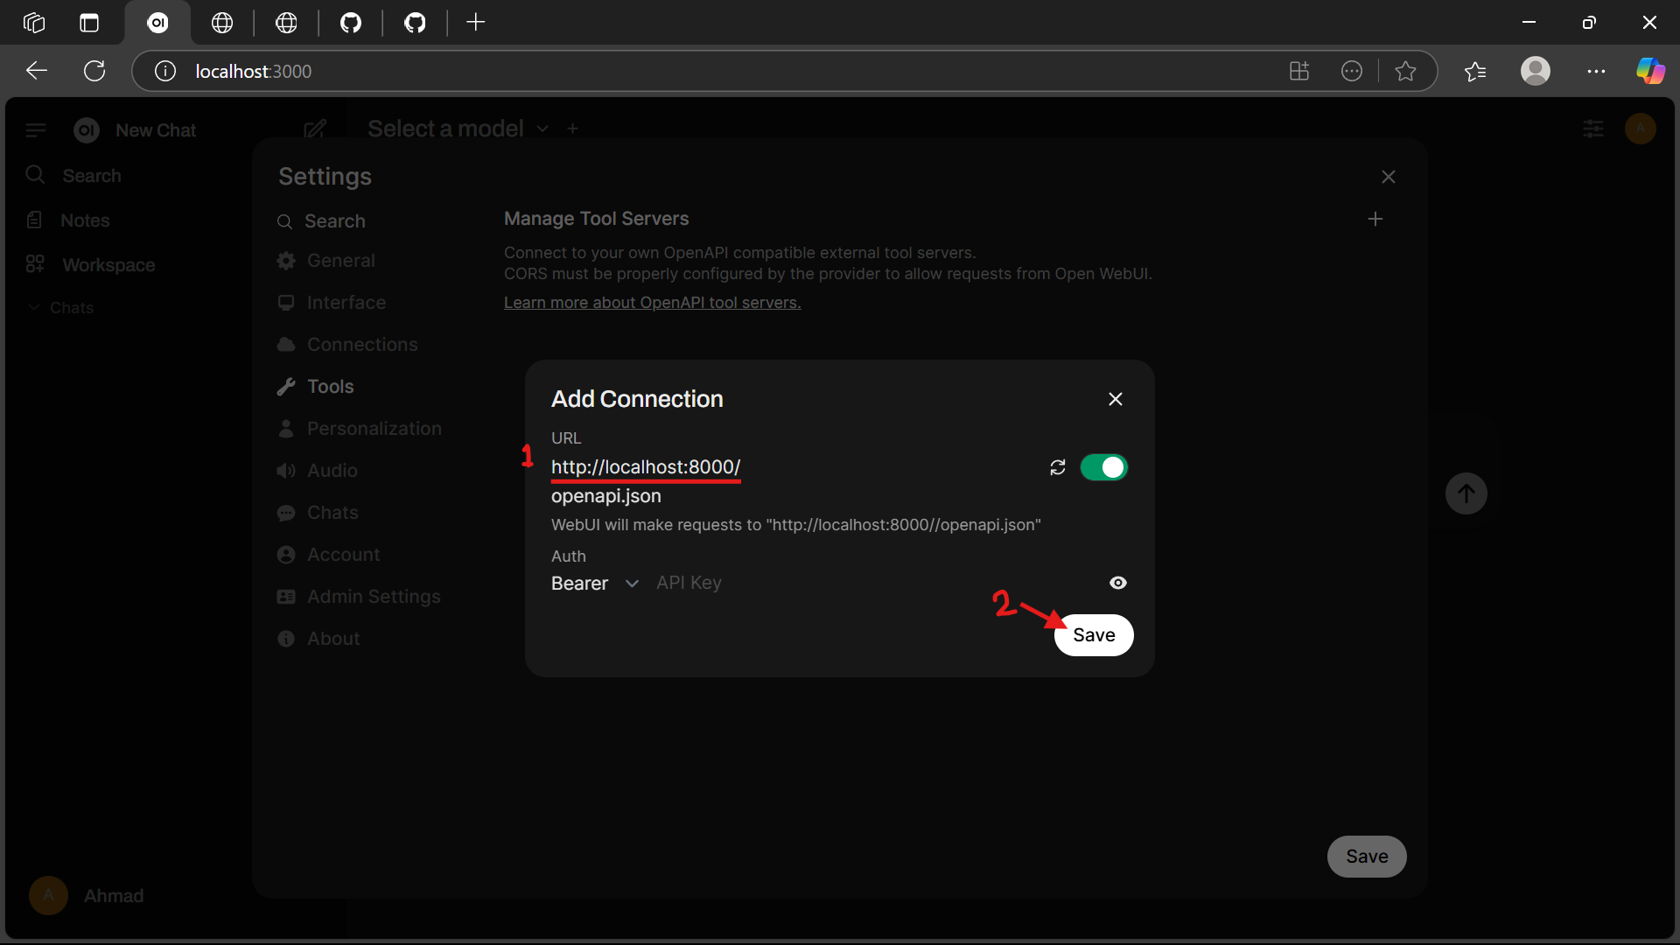Collapse the Chats section in the sidebar
This screenshot has width=1680, height=945.
point(34,308)
